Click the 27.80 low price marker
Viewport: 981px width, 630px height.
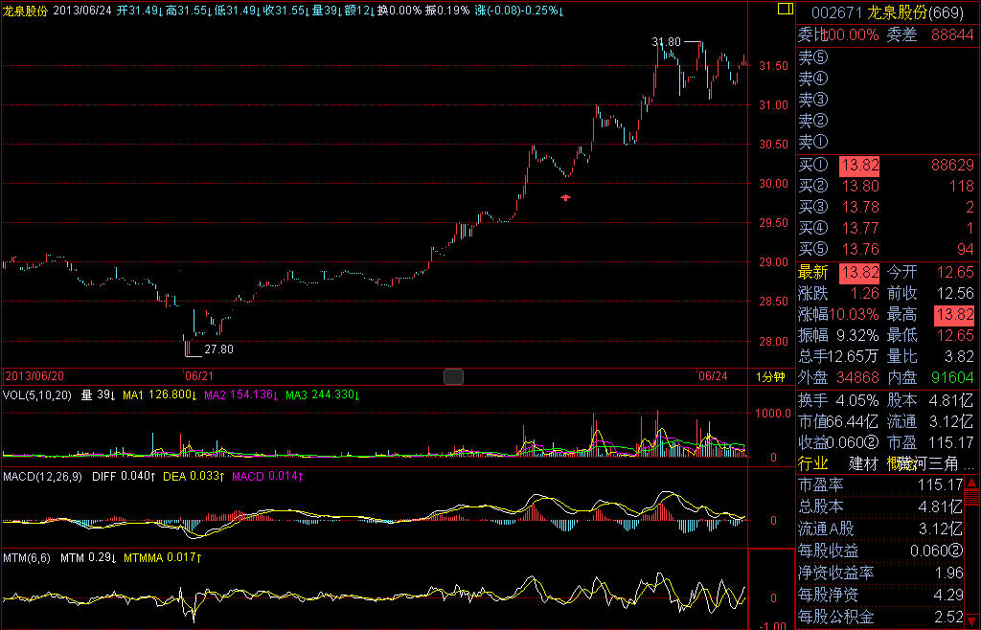(218, 349)
